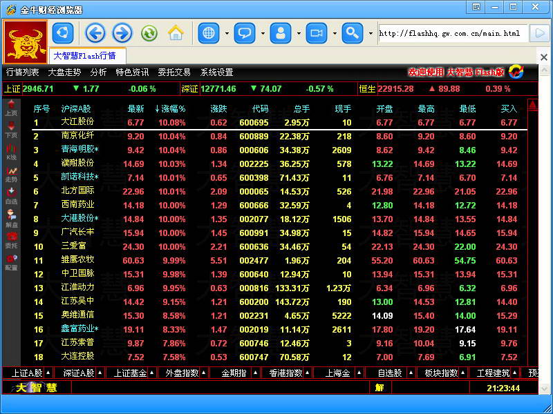553x414 pixels.
Task: Refresh the page with the green icon
Action: (x=149, y=33)
